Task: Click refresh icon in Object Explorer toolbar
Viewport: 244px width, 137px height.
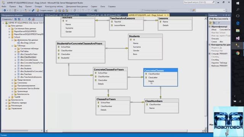Action: [x=29, y=19]
